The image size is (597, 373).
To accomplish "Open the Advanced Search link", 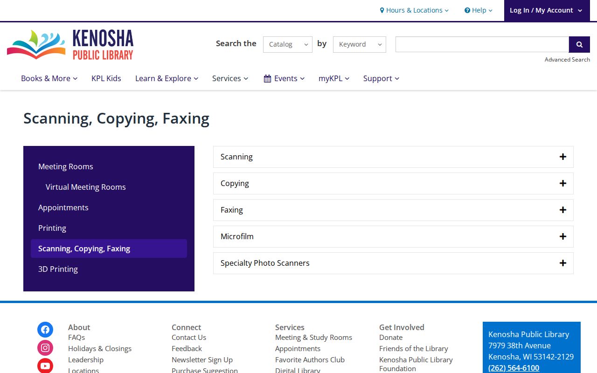I will tap(567, 59).
